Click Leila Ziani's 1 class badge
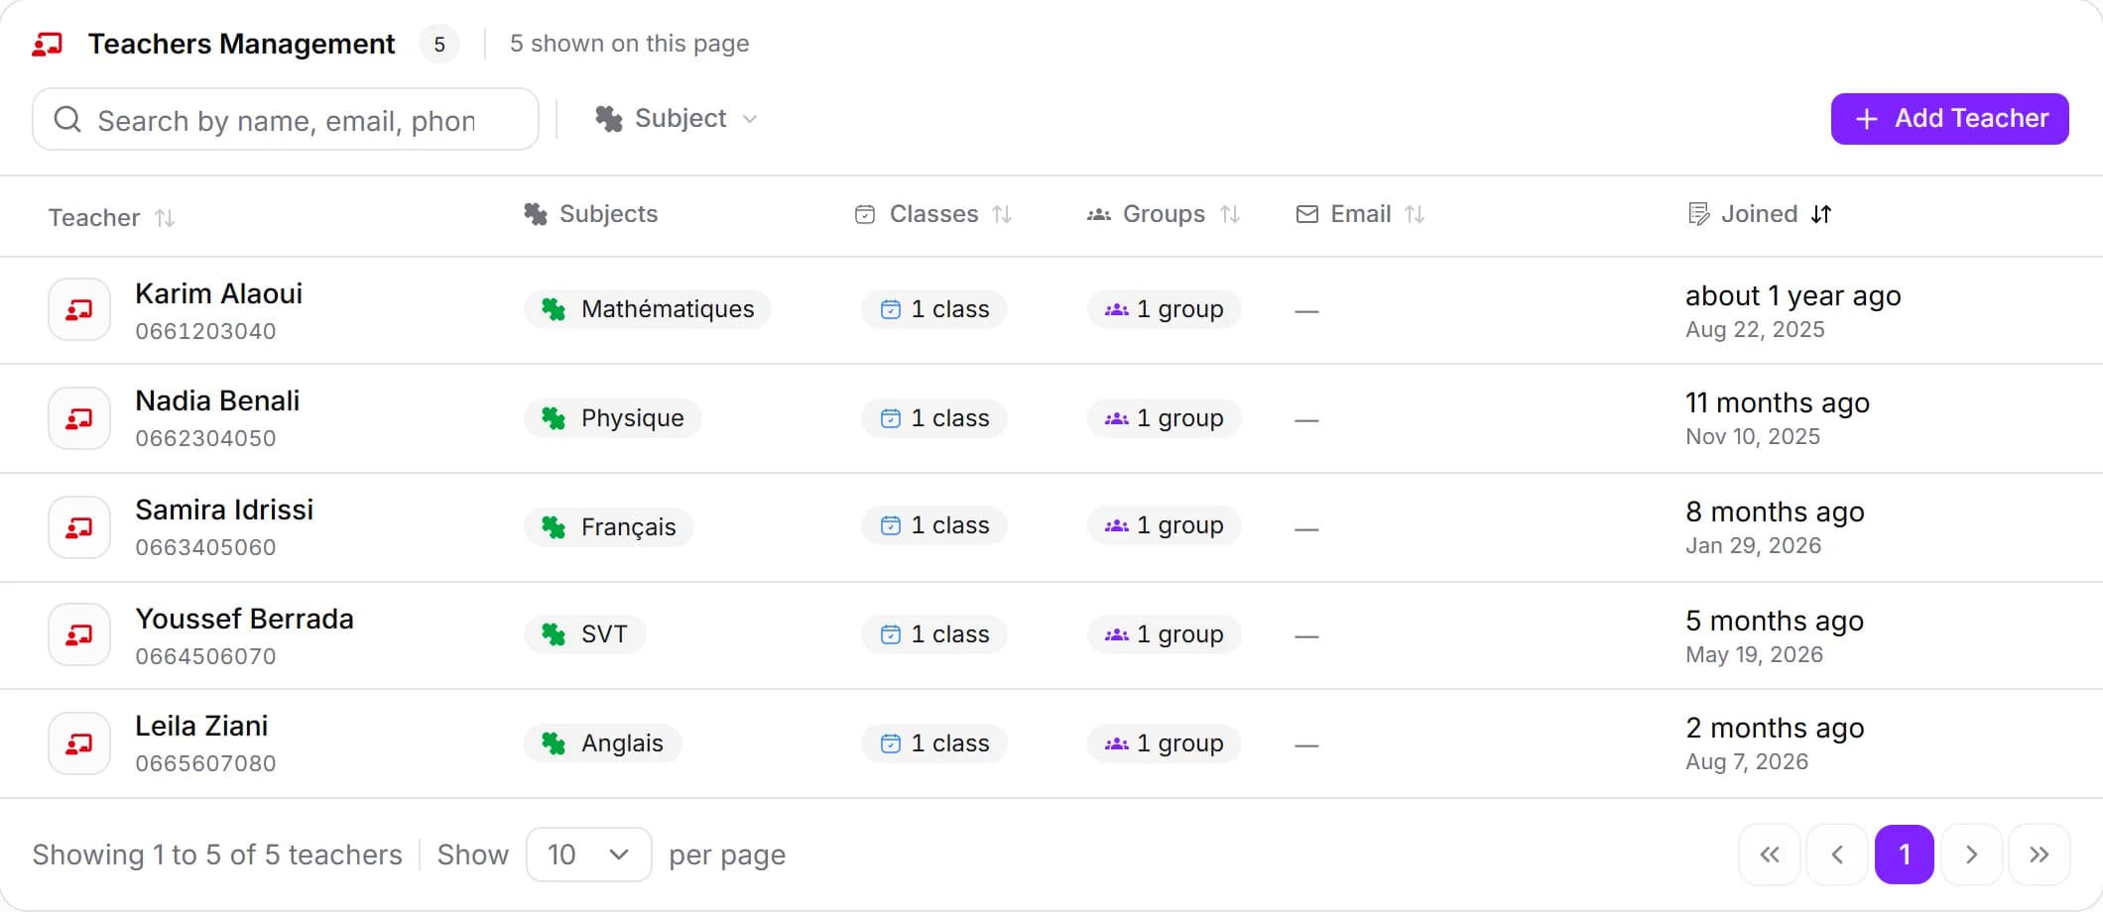2103x912 pixels. point(934,743)
